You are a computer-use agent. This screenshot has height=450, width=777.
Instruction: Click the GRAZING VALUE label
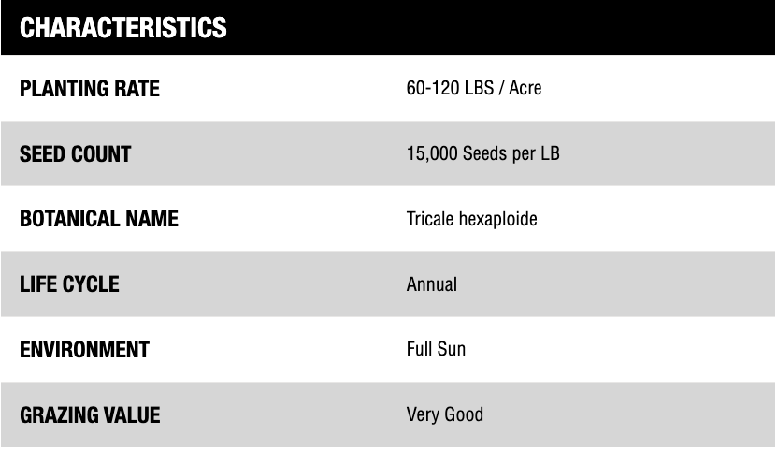pyautogui.click(x=90, y=414)
